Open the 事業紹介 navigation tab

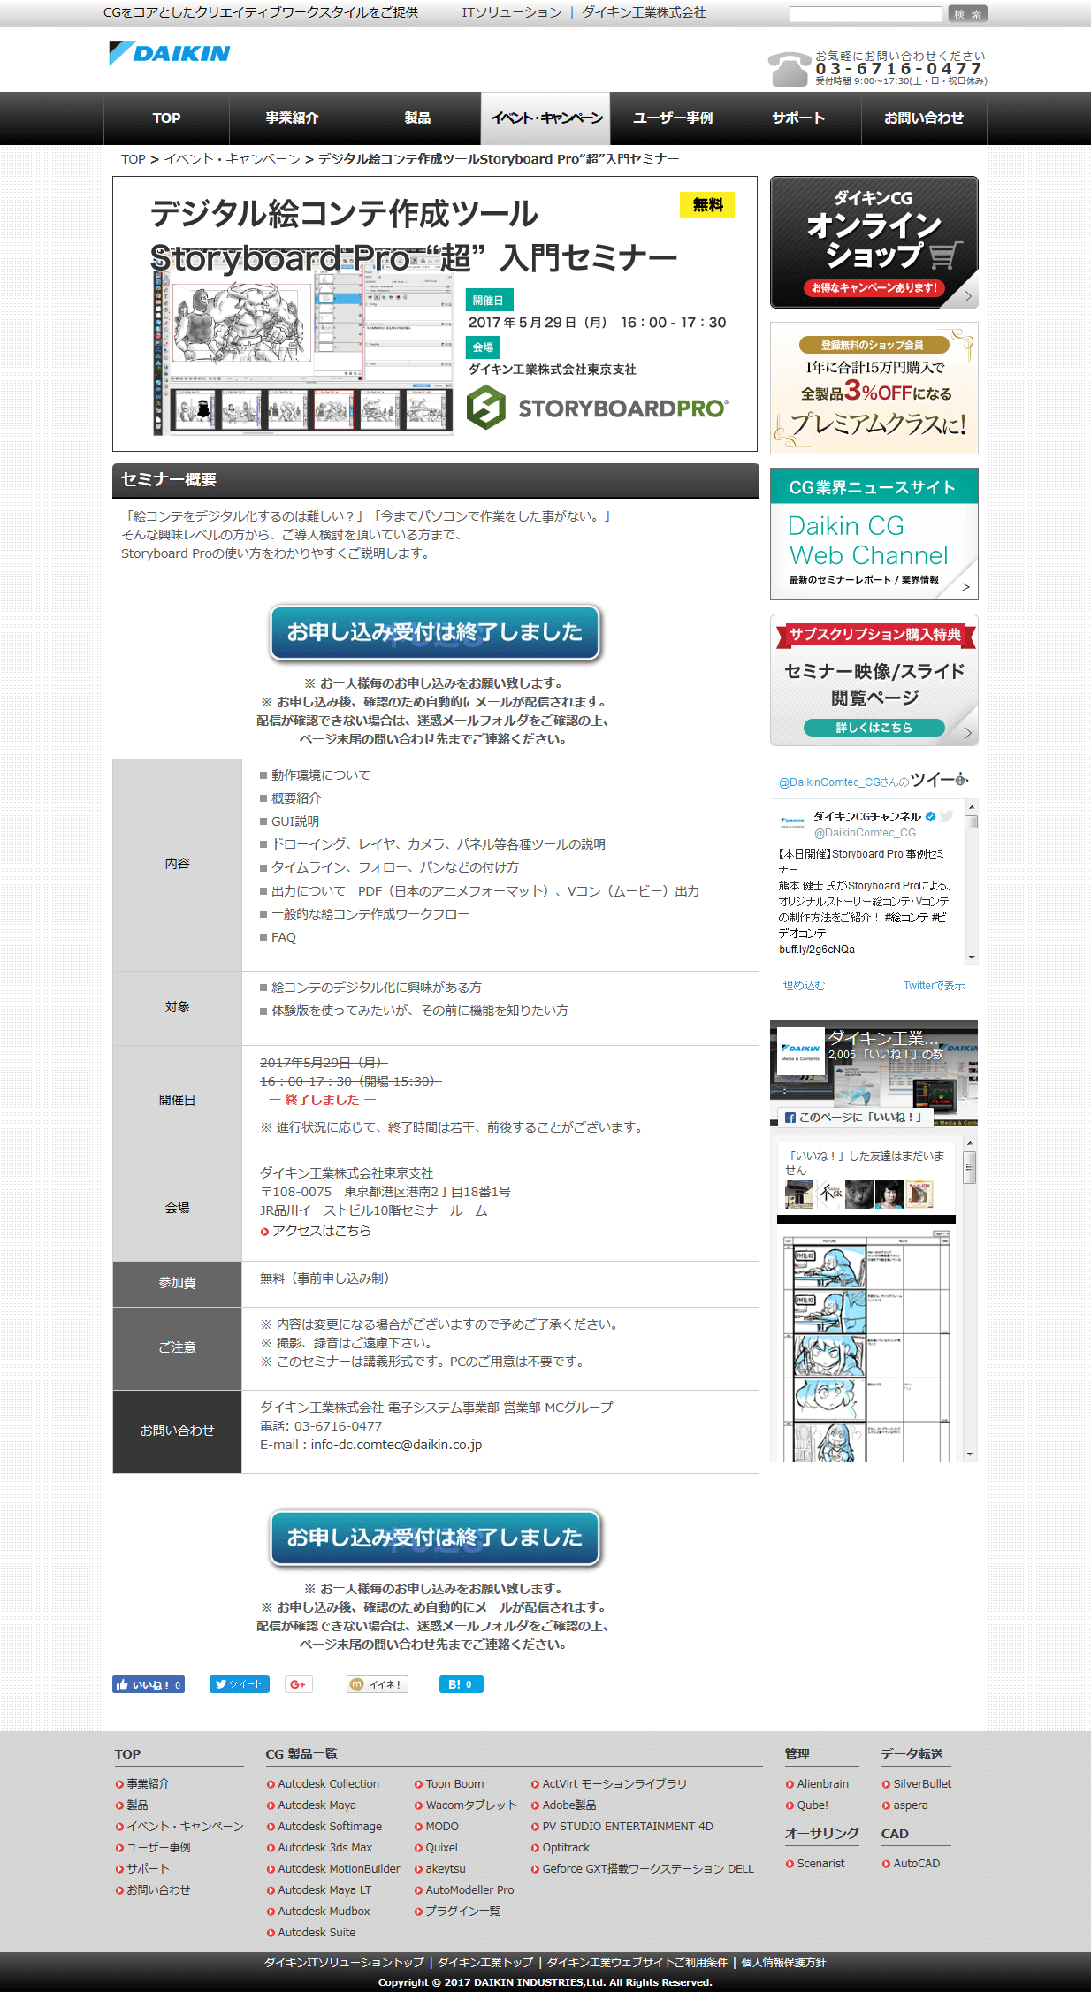point(292,118)
